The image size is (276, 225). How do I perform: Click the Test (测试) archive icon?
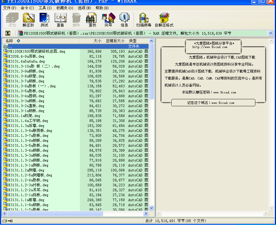click(44, 20)
